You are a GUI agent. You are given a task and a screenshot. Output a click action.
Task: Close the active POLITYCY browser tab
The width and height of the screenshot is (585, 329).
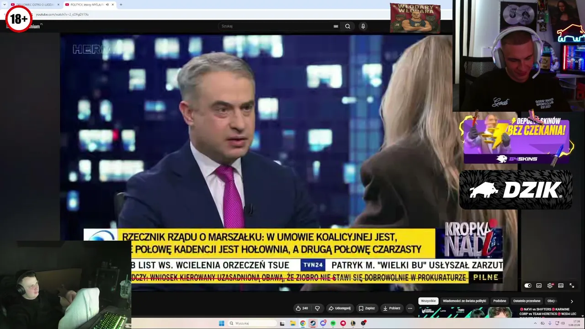coord(112,5)
